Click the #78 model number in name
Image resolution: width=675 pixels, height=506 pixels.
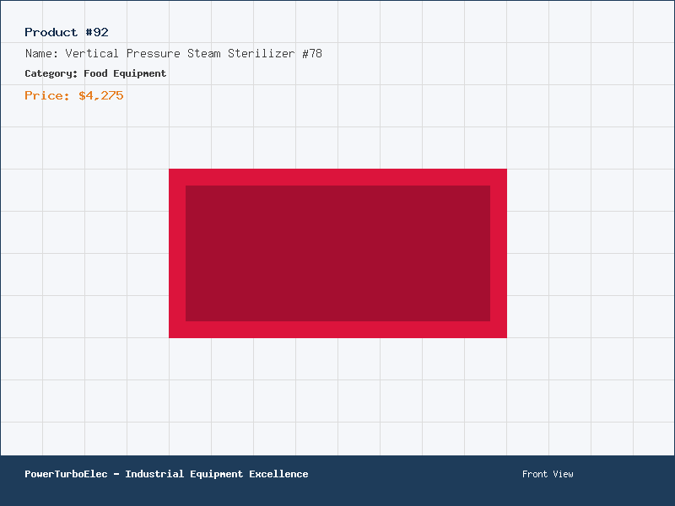[x=312, y=53]
